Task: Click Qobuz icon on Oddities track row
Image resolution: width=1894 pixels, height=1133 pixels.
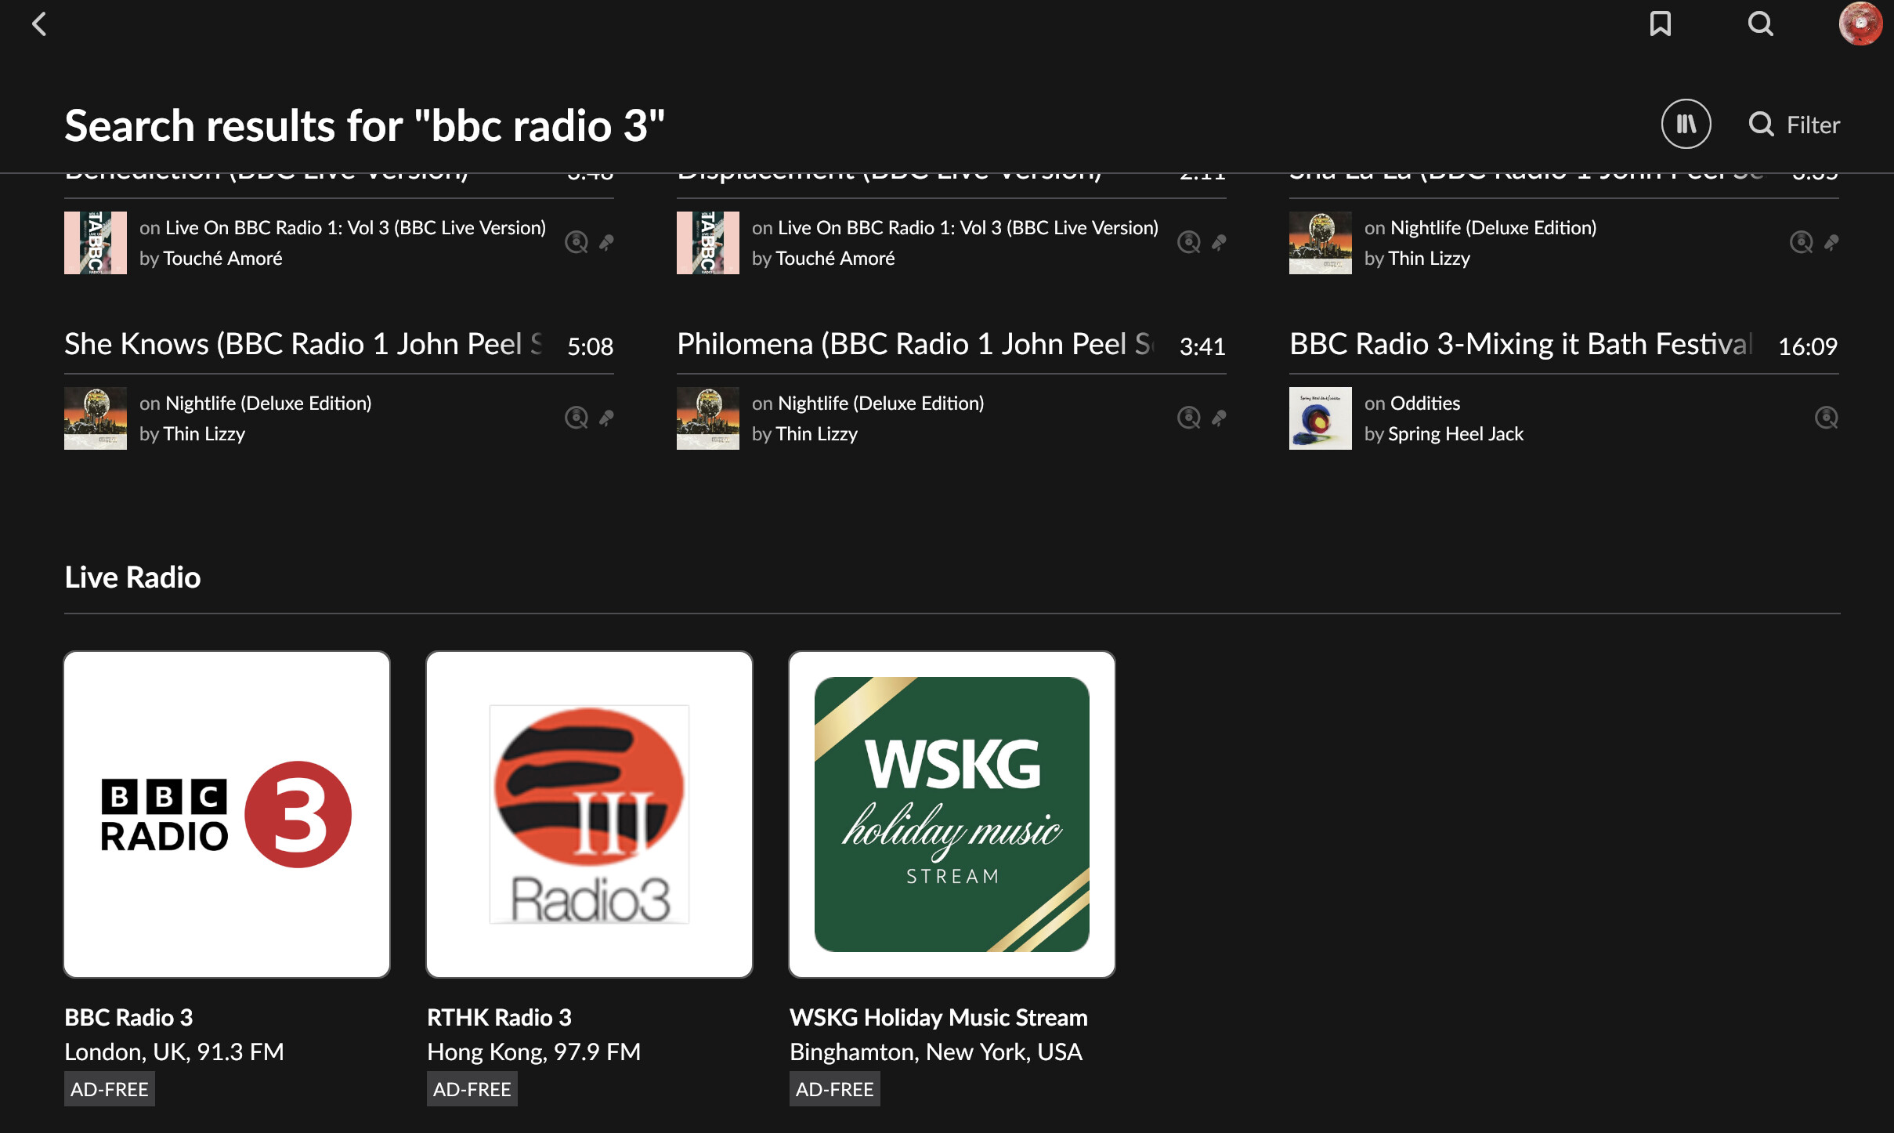Action: pos(1826,418)
